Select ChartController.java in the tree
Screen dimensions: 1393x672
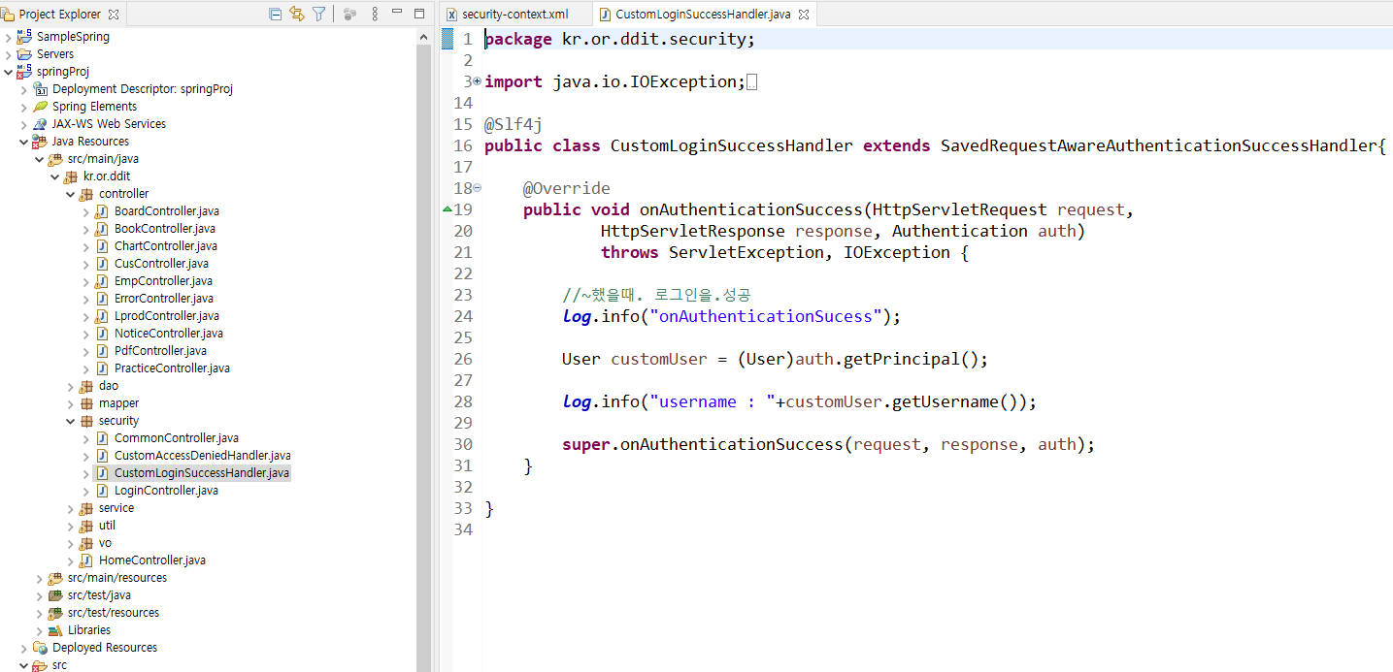tap(166, 246)
